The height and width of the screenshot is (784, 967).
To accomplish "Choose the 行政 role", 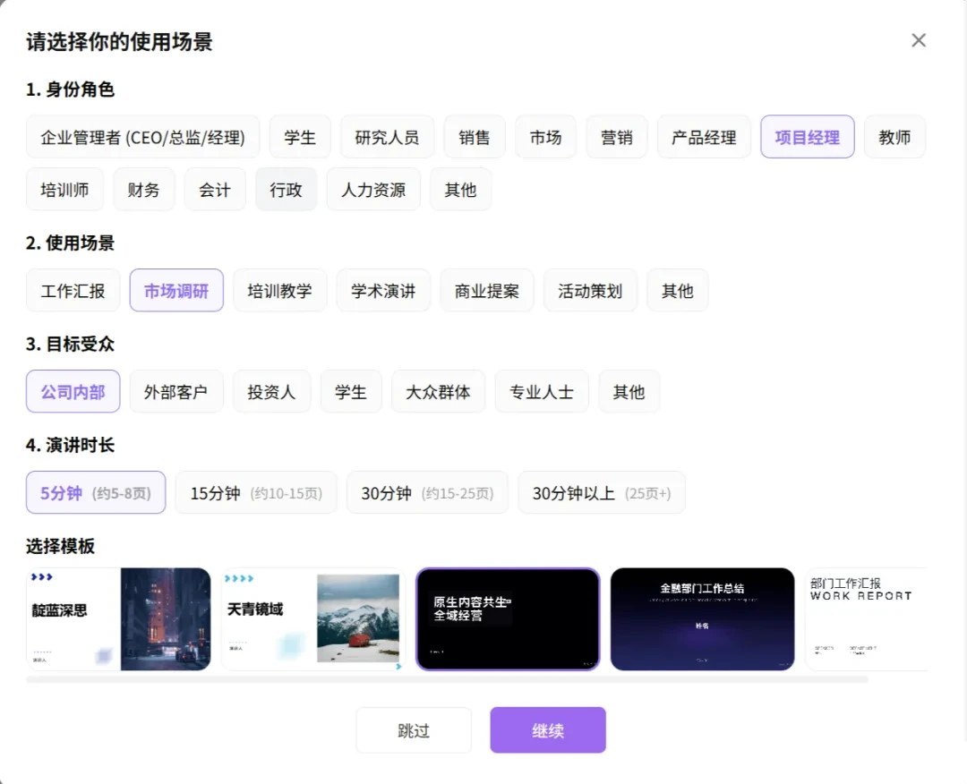I will coord(287,189).
